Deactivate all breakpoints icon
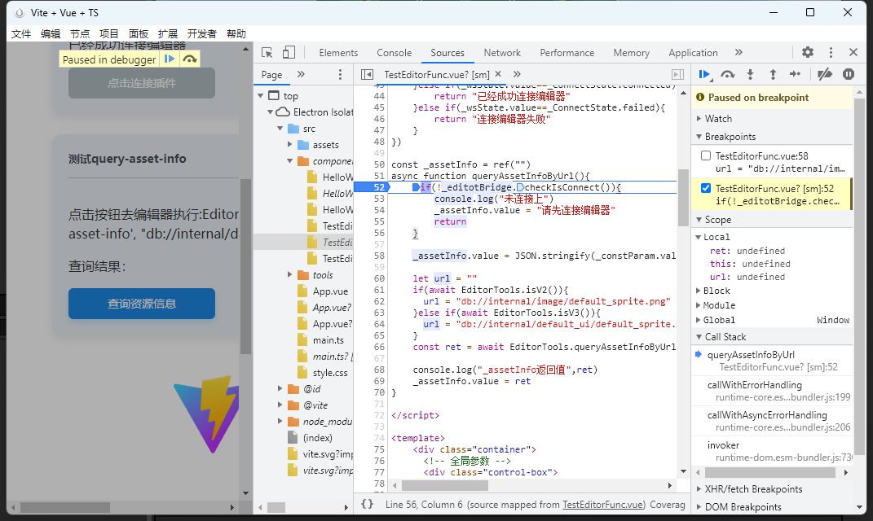873x521 pixels. coord(825,74)
